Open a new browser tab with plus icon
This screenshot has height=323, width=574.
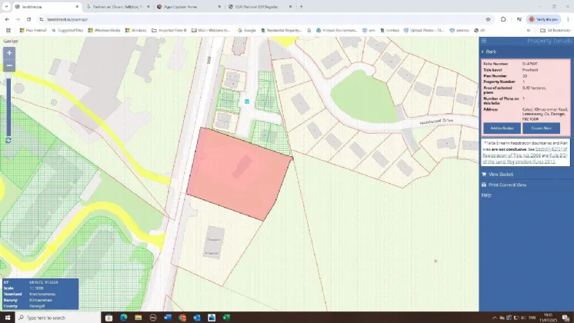click(301, 6)
